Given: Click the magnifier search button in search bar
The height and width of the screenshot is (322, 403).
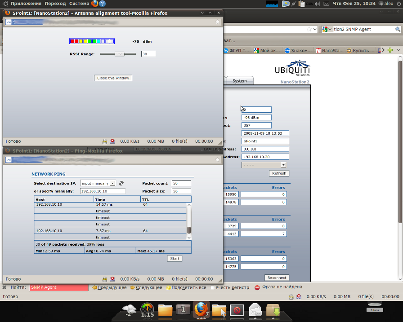Looking at the screenshot, I should coord(398,29).
